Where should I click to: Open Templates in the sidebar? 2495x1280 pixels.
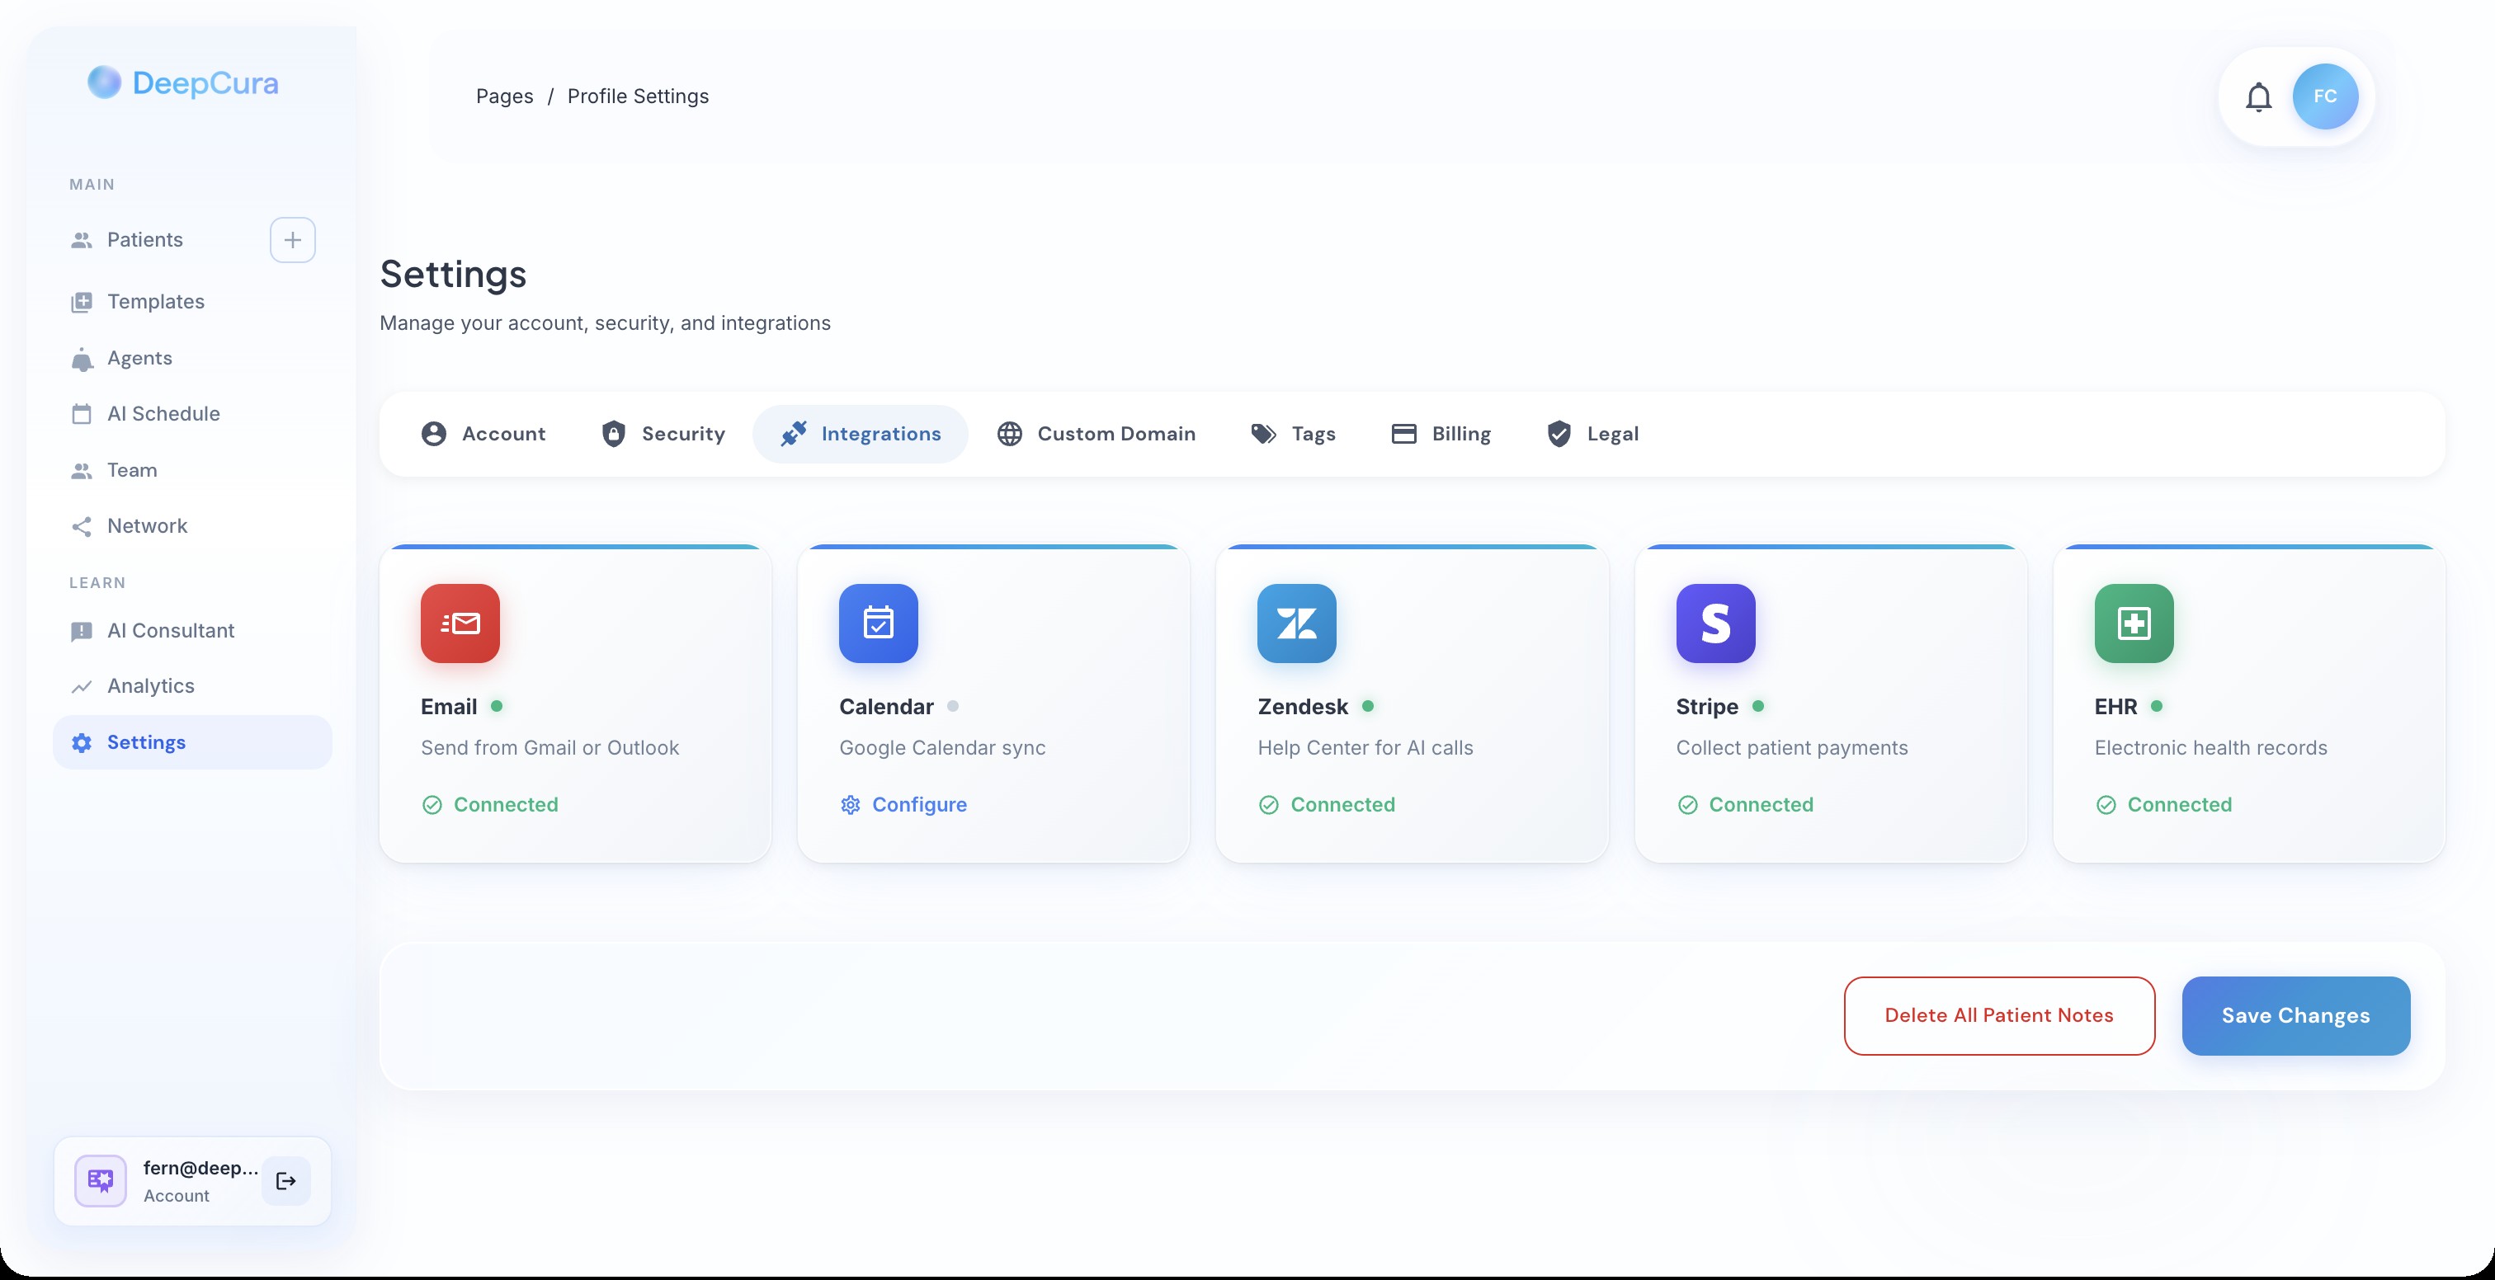tap(193, 302)
